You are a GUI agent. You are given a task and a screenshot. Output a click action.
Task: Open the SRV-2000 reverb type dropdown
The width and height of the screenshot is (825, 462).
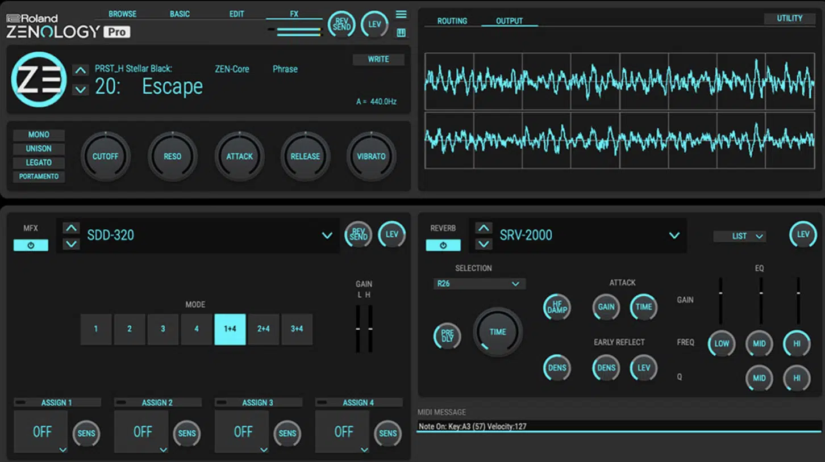[x=674, y=235]
